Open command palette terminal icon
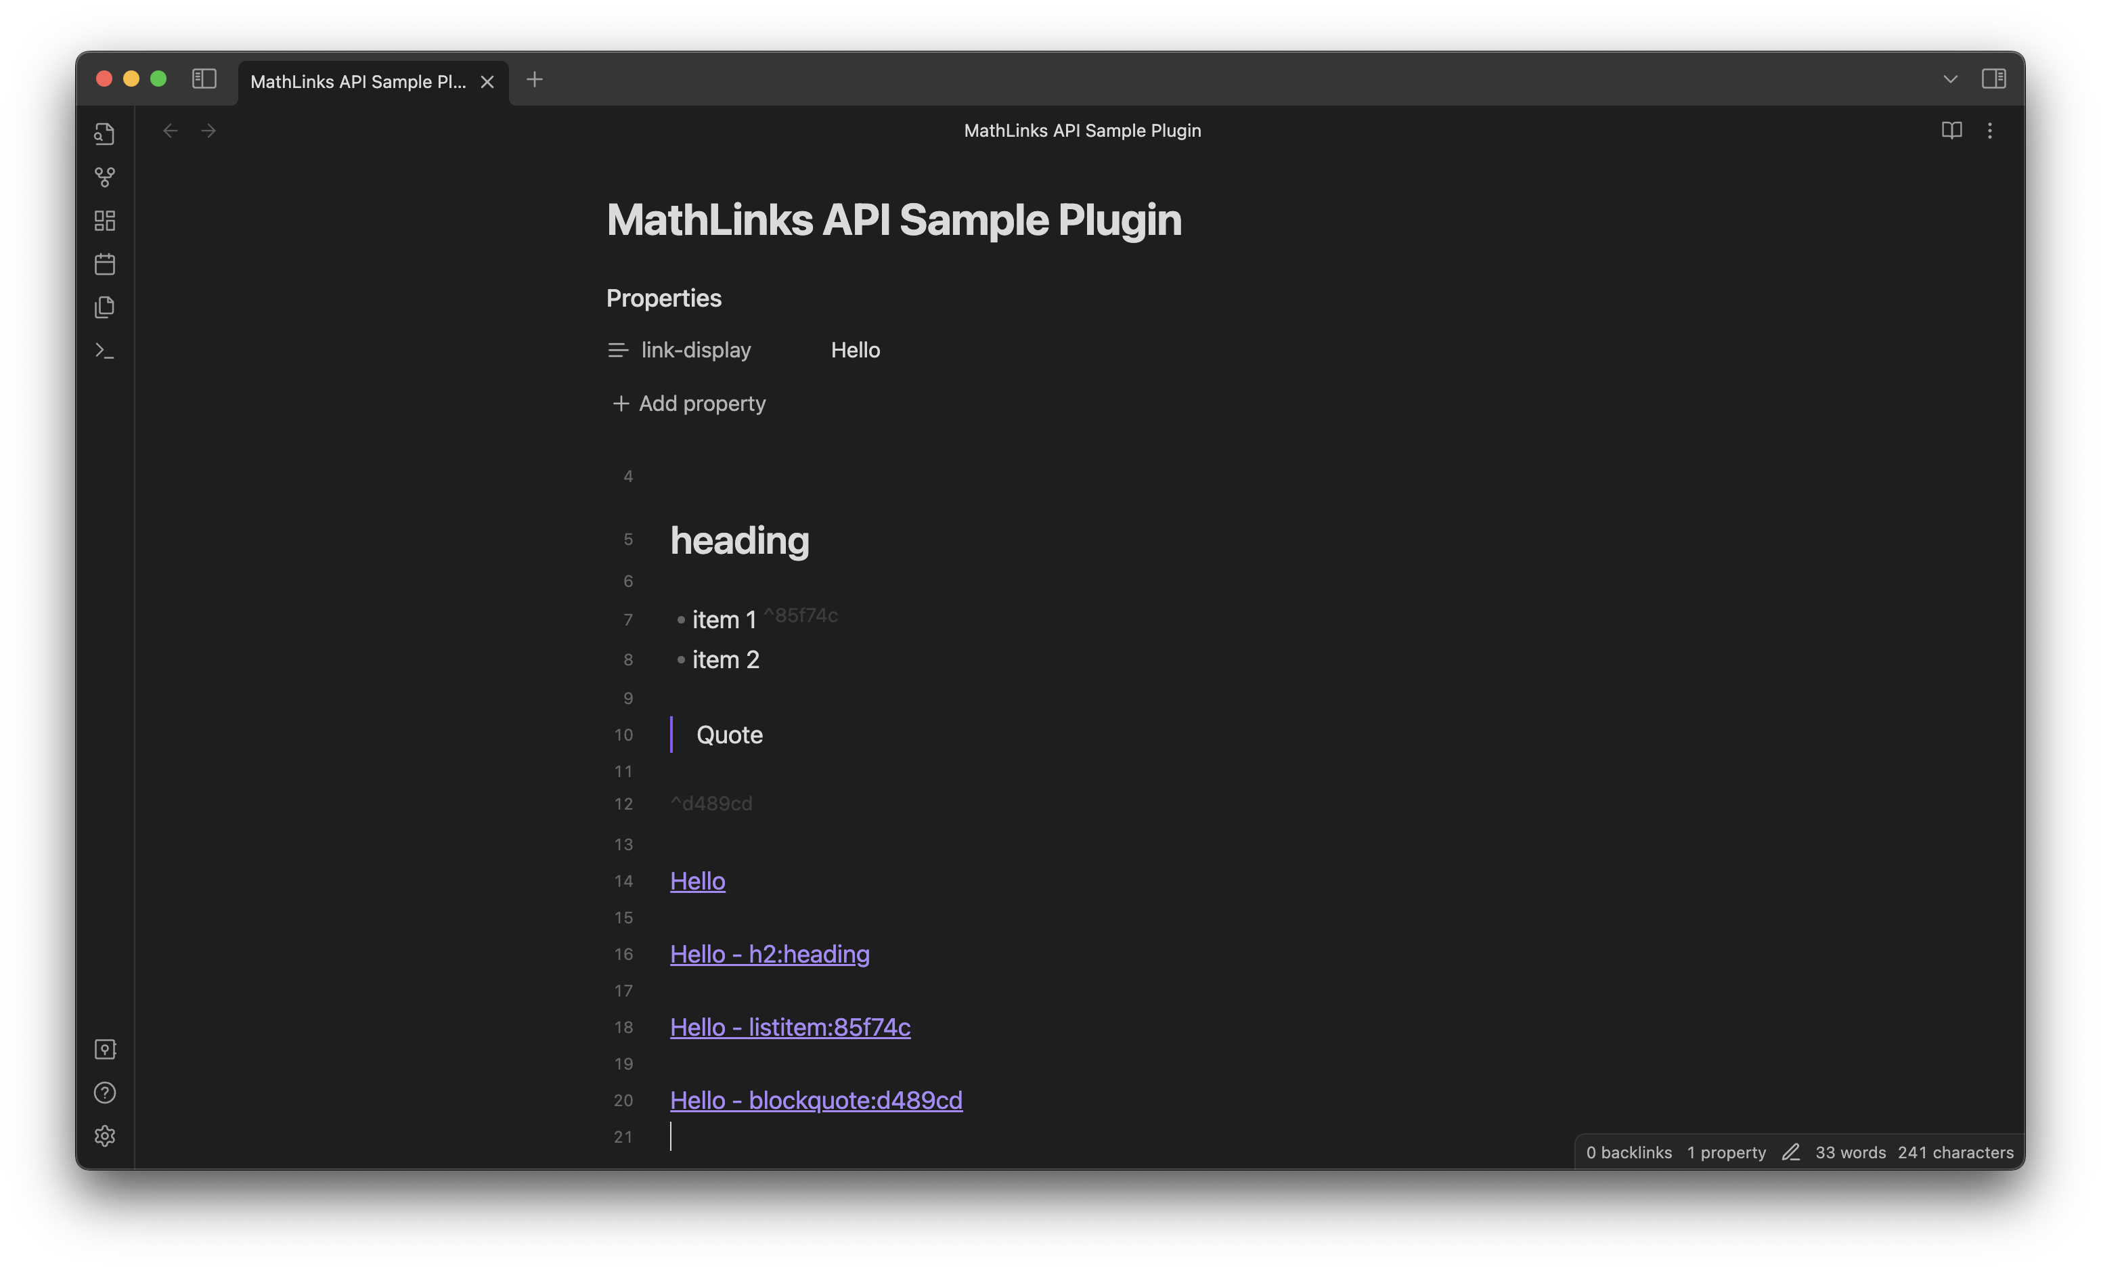 [x=105, y=351]
